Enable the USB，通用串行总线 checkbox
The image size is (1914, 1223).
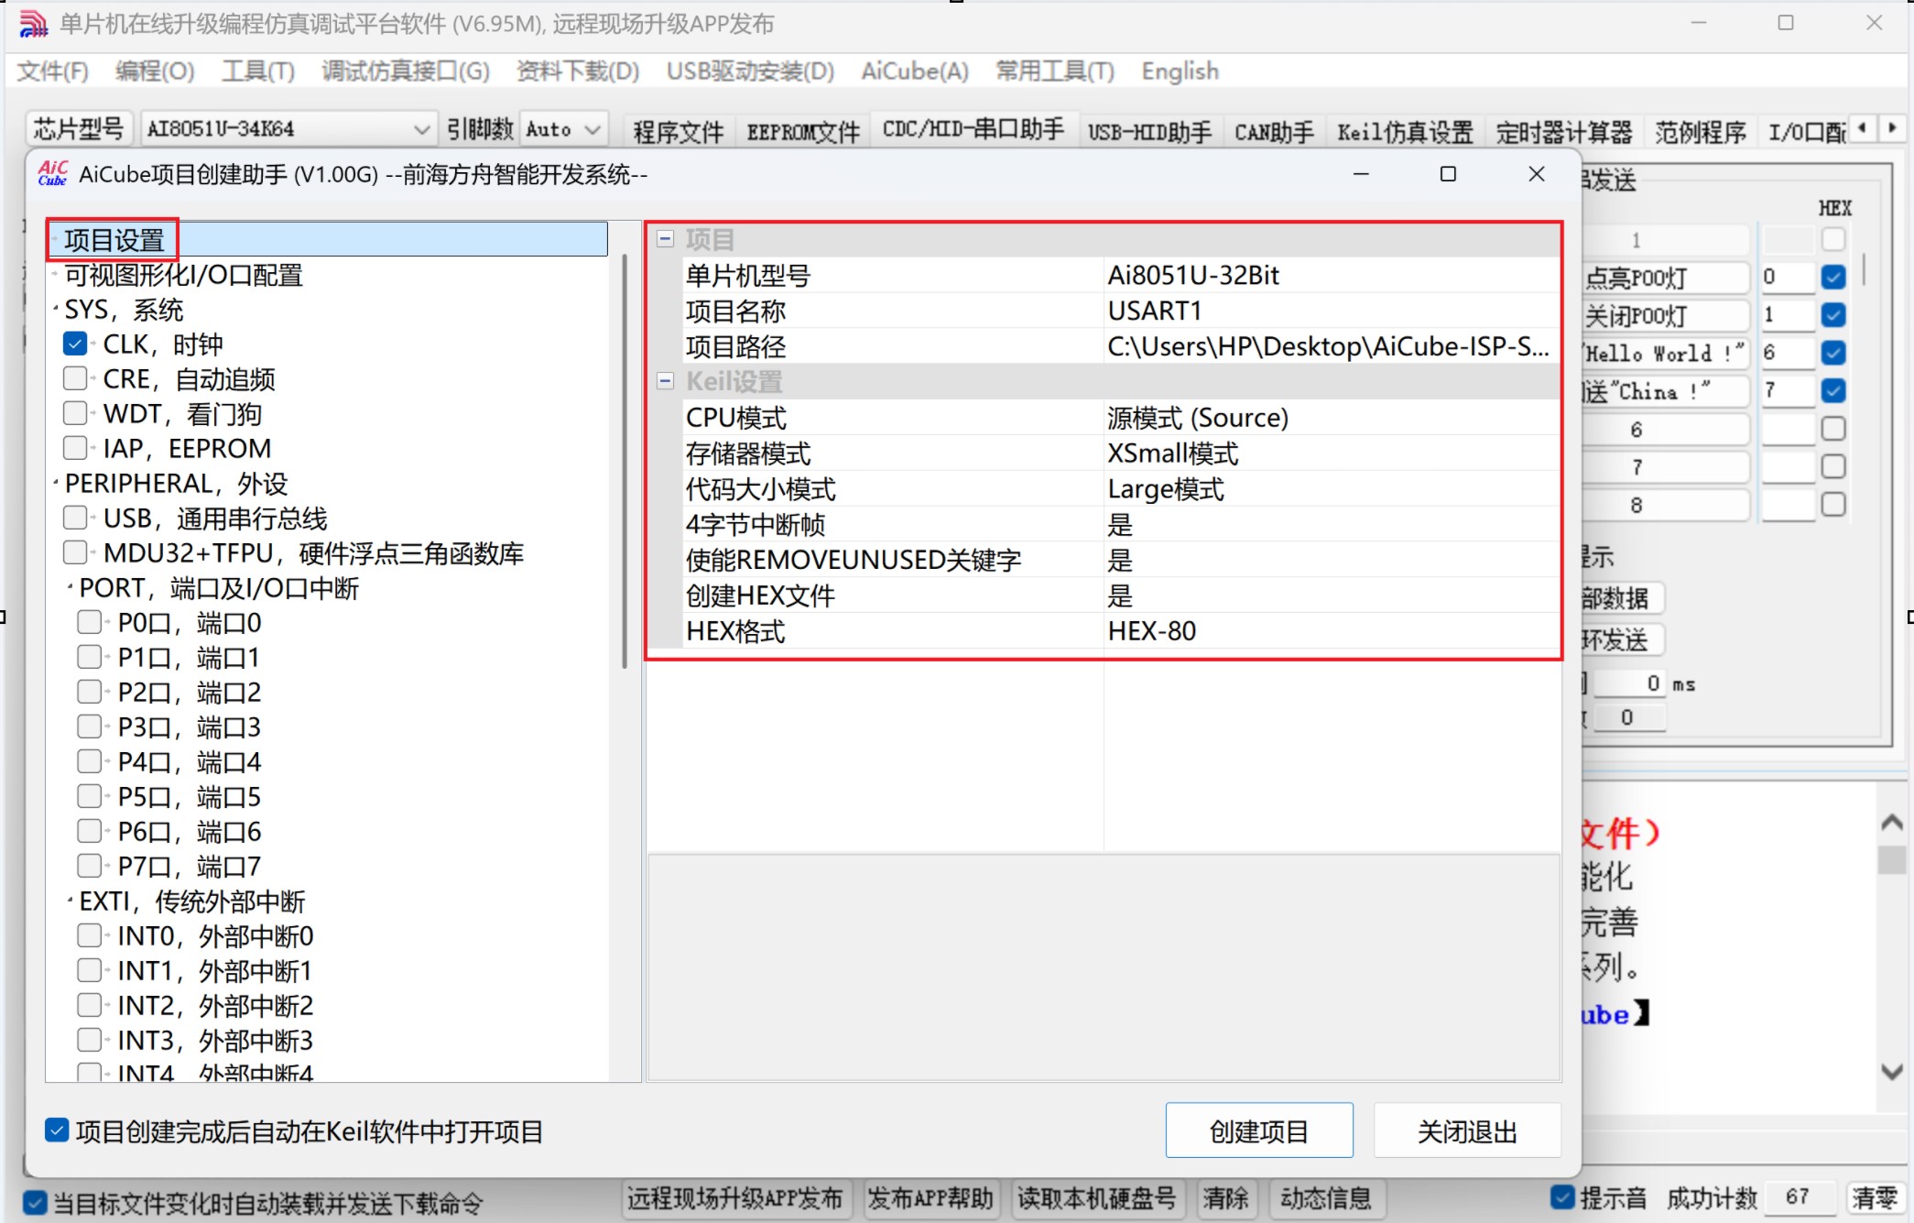(x=75, y=518)
